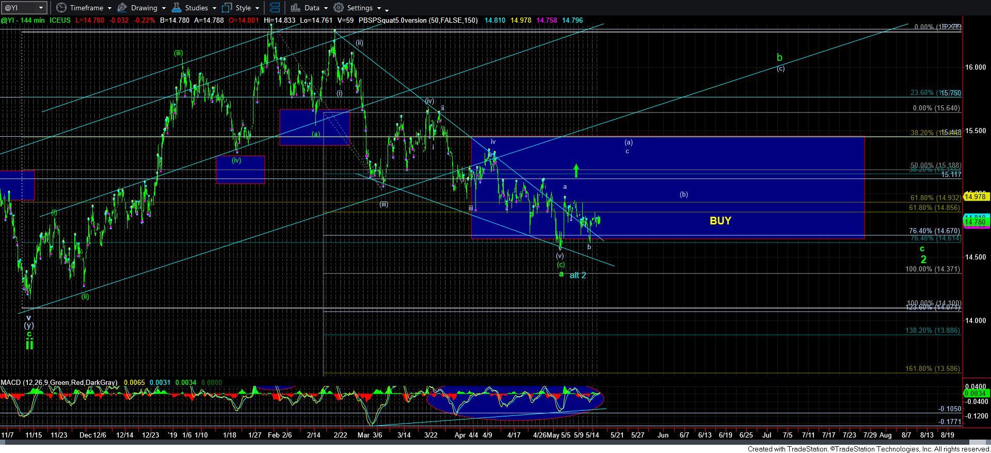Click the yellow BUY label in the blue box
The image size is (991, 453).
click(720, 221)
